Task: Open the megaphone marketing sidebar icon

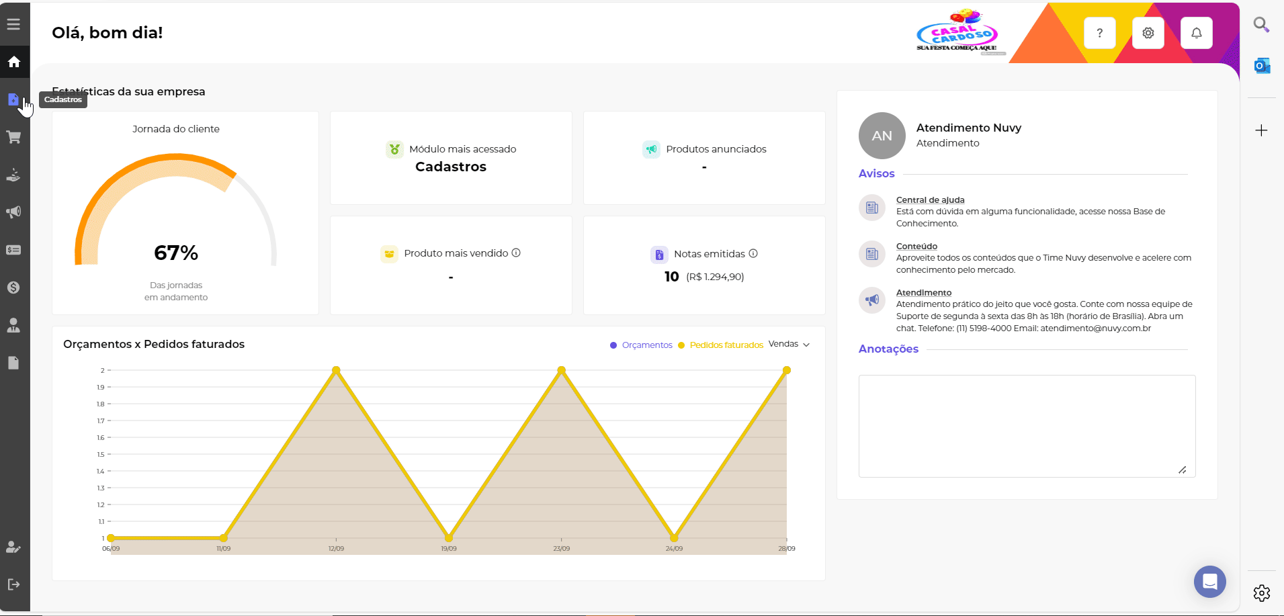Action: pos(13,212)
